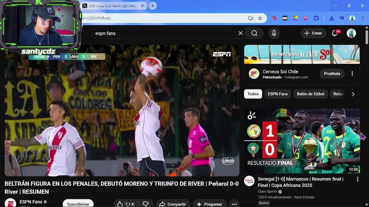Open Senegal [1-0] Marruecos video title
369x207 pixels.
[x=301, y=182]
